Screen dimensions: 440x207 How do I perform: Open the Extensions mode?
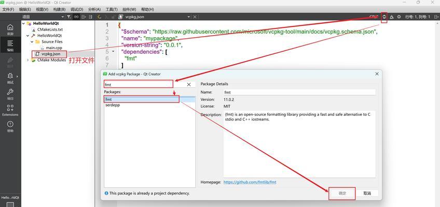[10, 110]
